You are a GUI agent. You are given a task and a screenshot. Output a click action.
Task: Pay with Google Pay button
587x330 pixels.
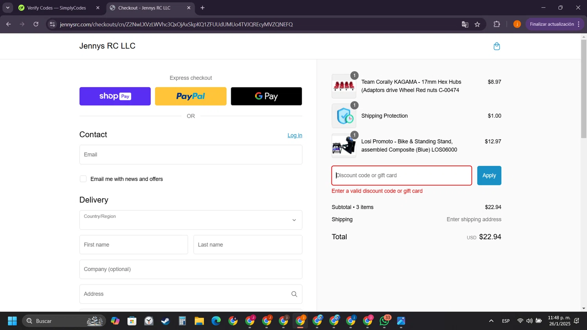266,96
